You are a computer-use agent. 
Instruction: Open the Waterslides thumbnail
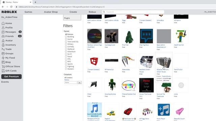(129, 61)
